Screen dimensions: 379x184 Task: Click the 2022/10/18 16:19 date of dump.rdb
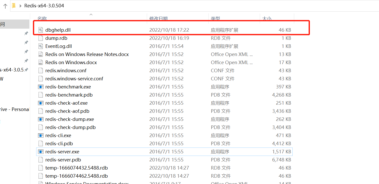169,38
